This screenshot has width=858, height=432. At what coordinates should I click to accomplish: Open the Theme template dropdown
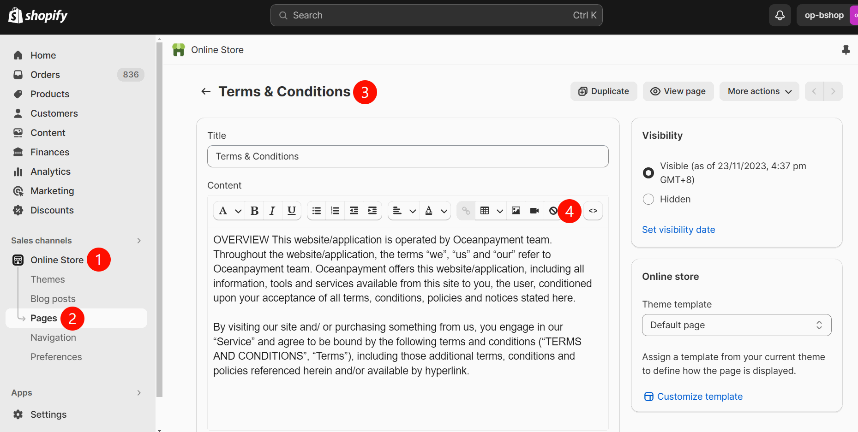(x=736, y=325)
